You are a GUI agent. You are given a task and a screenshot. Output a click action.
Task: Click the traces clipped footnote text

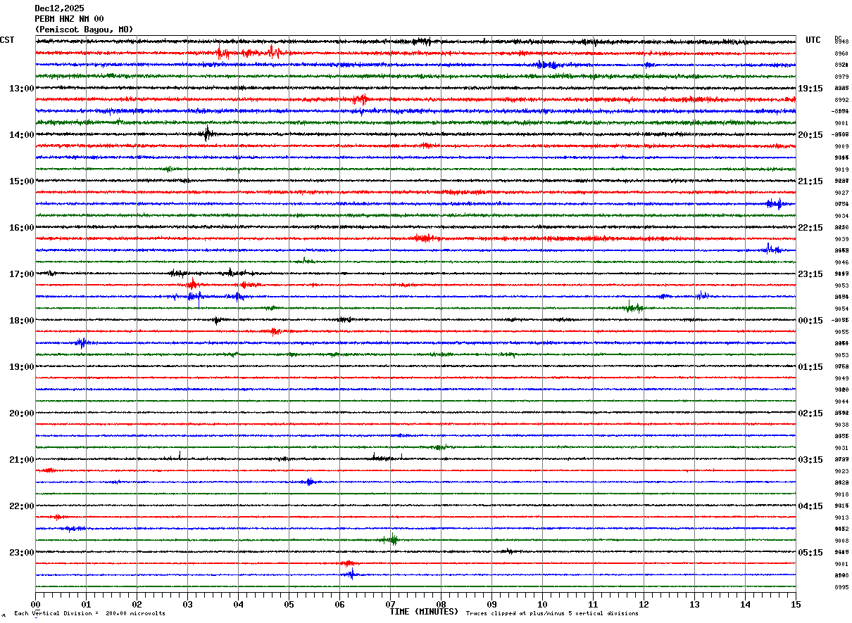(x=552, y=614)
